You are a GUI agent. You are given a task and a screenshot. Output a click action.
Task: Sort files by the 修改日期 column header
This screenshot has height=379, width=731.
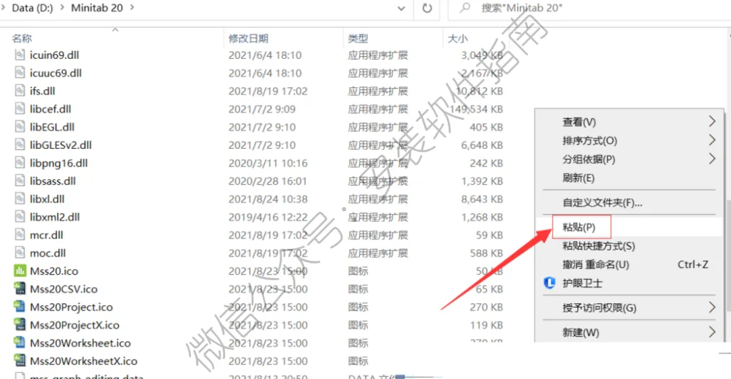pos(248,38)
